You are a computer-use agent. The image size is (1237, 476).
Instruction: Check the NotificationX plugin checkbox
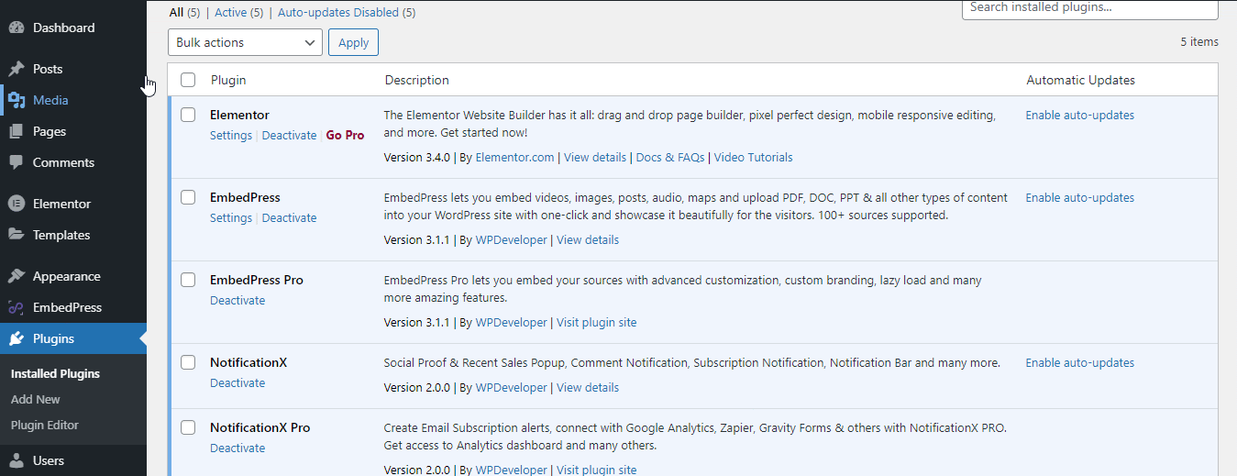point(188,362)
